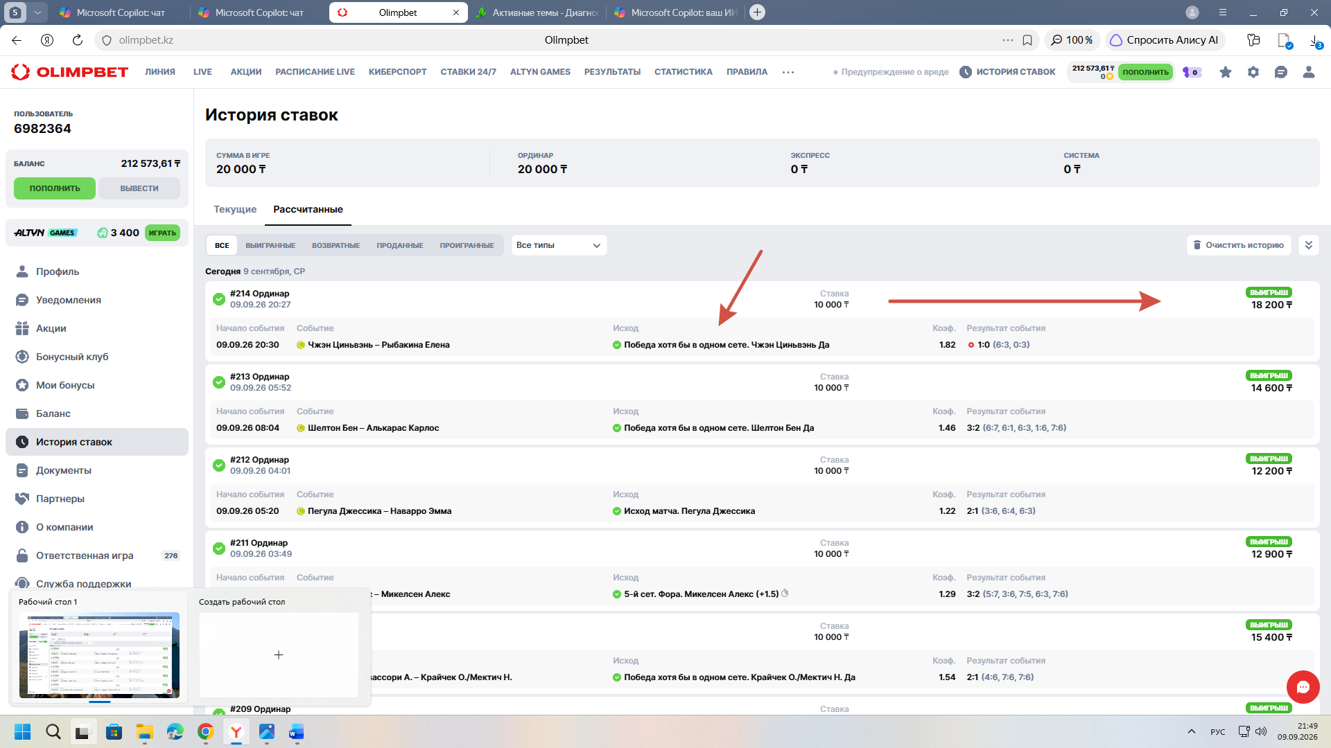1331x748 pixels.
Task: Open 'КИБЕРСПОРТ' in top navigation
Action: coord(398,72)
